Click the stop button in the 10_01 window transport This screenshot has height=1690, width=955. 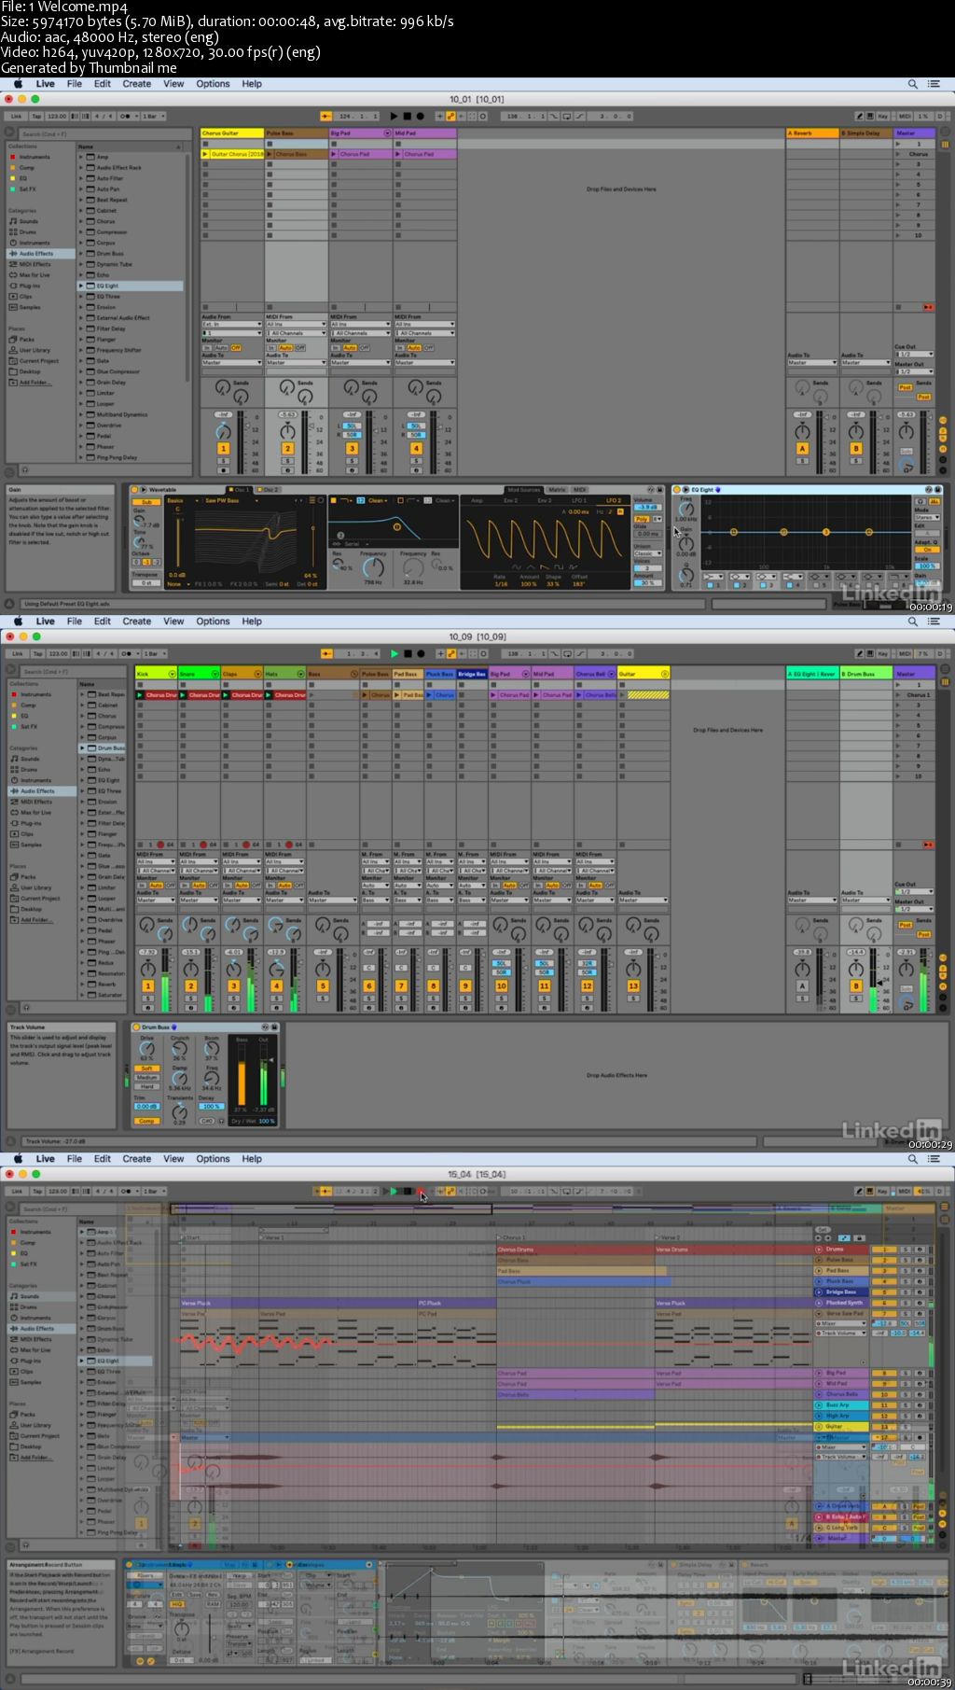(407, 117)
